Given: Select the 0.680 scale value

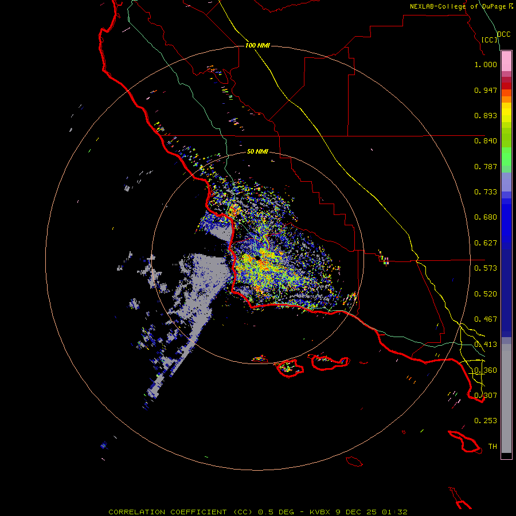Looking at the screenshot, I should pos(486,217).
